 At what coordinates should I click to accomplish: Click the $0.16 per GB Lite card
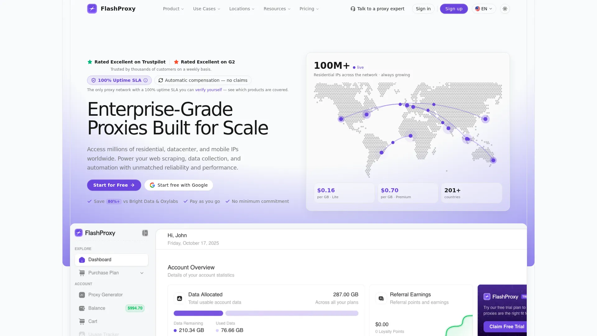(344, 193)
